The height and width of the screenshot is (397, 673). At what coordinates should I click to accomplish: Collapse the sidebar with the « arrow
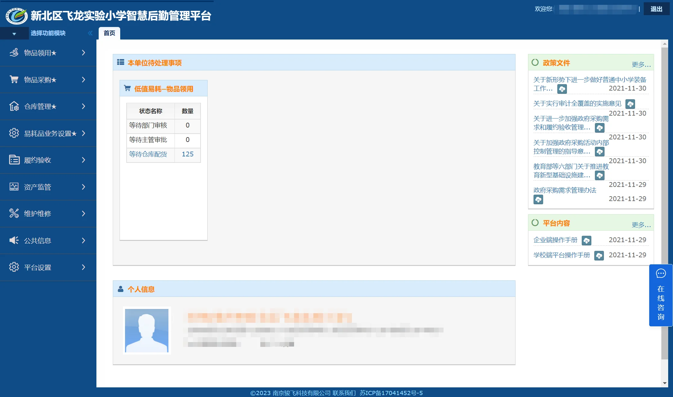[90, 33]
